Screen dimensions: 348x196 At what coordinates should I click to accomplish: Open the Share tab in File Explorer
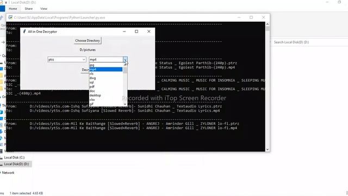click(x=29, y=9)
